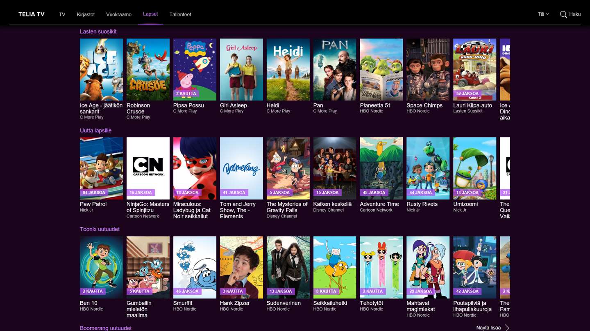Click the Umizoomi title text
Viewport: 590px width, 331px height.
tap(465, 204)
